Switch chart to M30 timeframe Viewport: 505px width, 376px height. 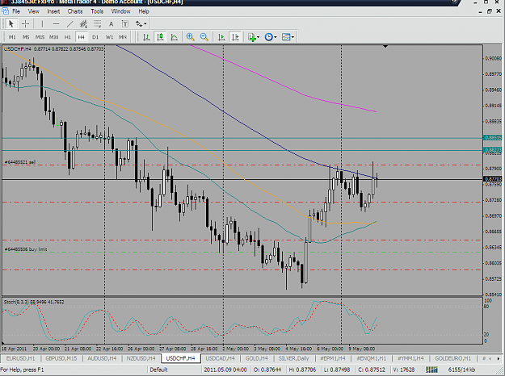[x=54, y=37]
